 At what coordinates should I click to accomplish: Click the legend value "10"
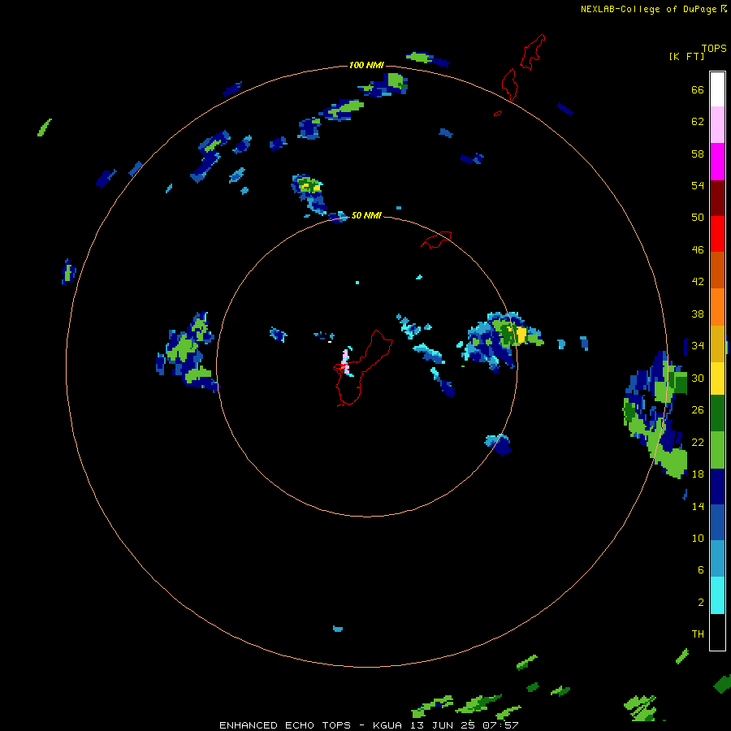coord(698,539)
